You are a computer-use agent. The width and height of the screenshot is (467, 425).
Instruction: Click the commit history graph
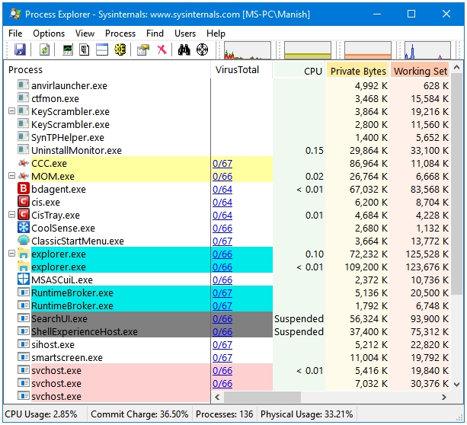tap(308, 50)
